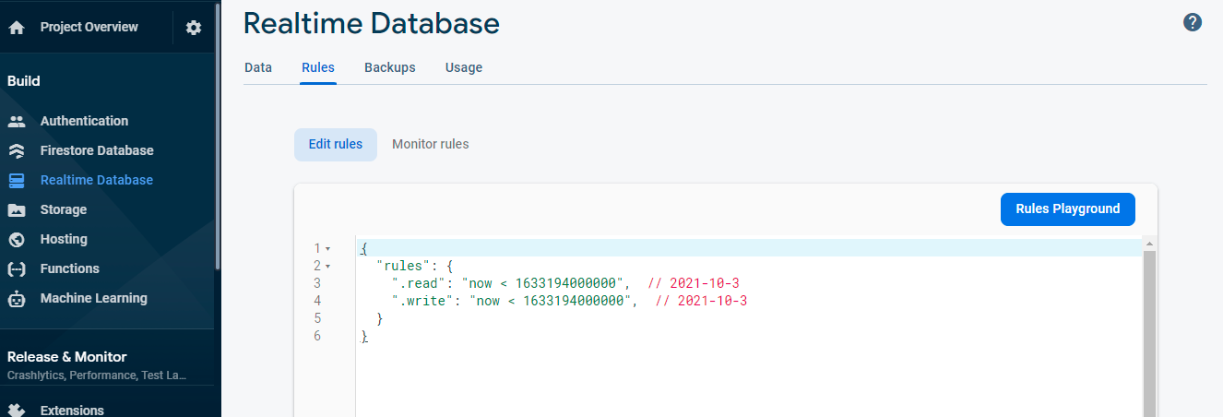Click the Project Overview home icon
This screenshot has height=417, width=1223.
click(16, 28)
